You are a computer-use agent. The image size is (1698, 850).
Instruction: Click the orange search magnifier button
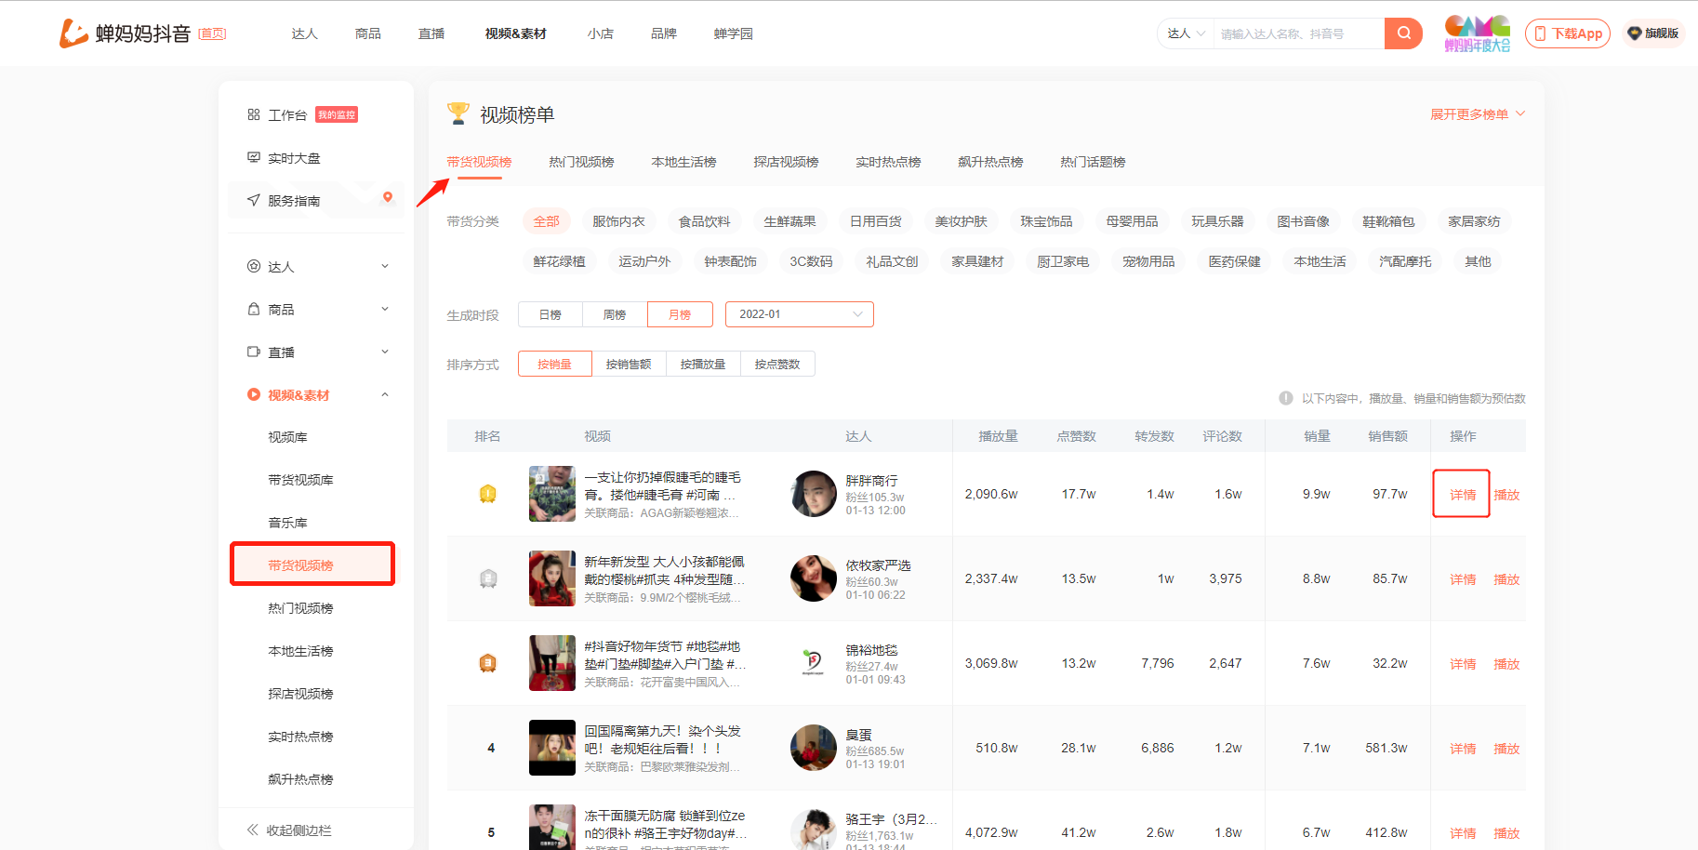(1403, 33)
